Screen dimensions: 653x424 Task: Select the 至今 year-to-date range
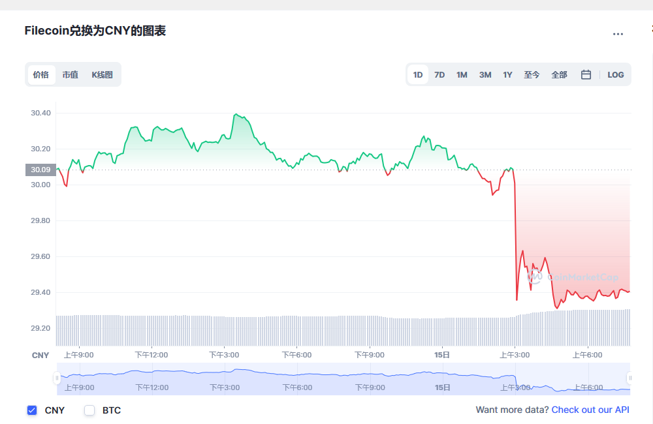tap(532, 75)
